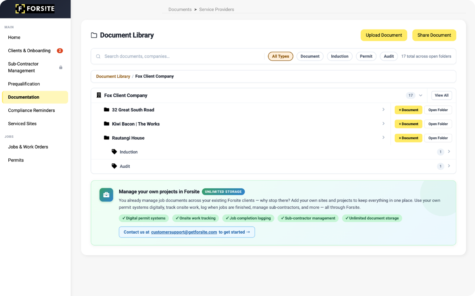This screenshot has height=296, width=475.
Task: Click the folder icon next to Document Library heading
Action: click(x=94, y=35)
